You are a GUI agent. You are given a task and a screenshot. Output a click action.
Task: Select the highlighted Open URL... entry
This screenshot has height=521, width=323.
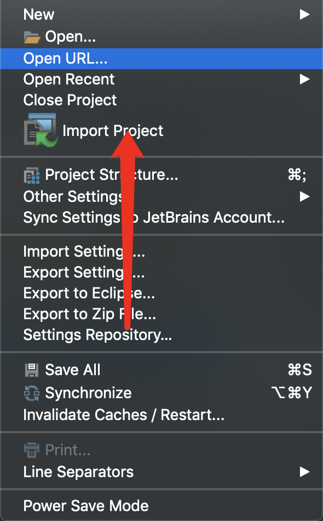[161, 59]
